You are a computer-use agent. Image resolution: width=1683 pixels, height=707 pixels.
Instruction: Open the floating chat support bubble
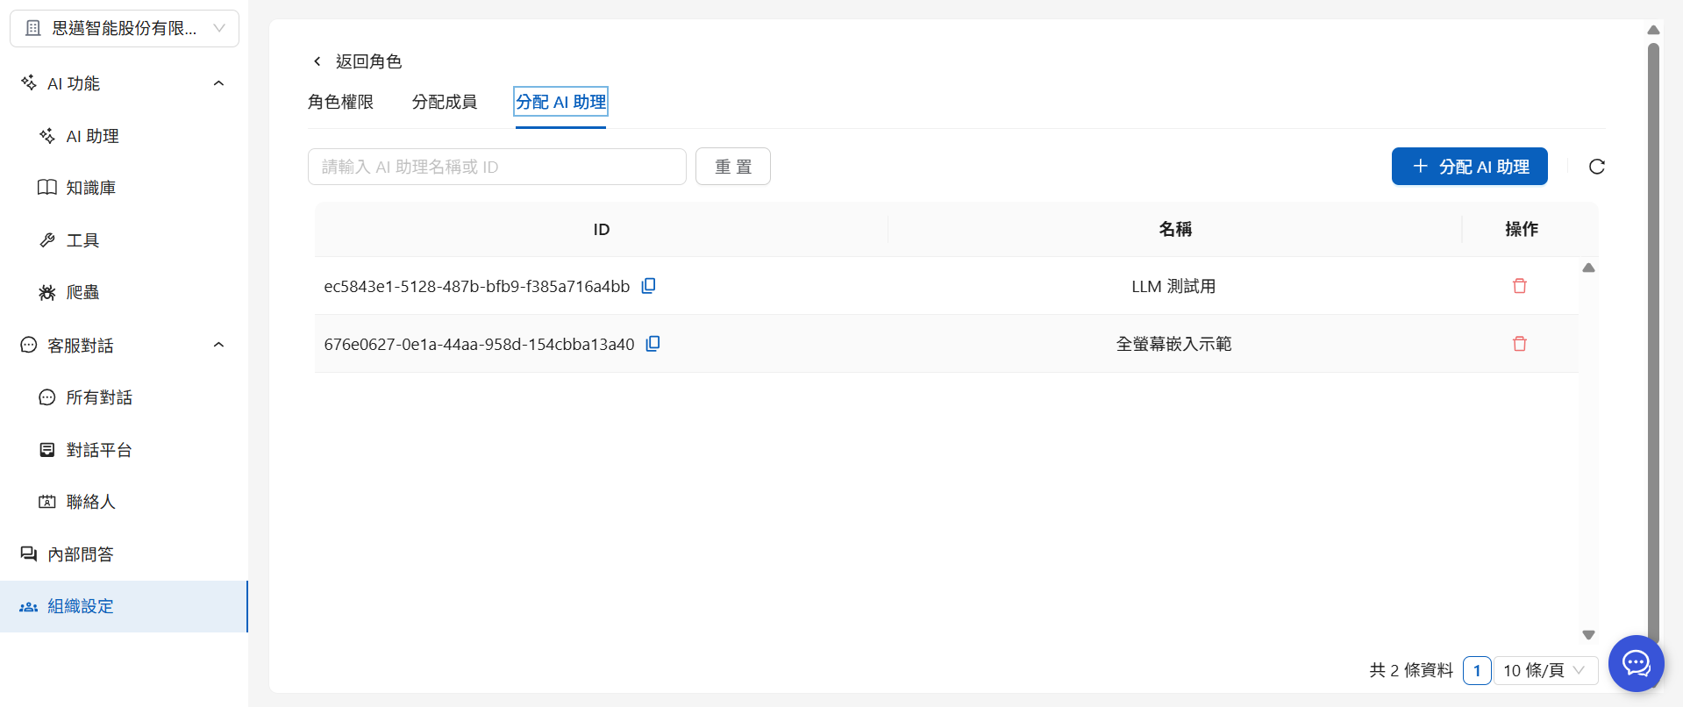point(1636,663)
